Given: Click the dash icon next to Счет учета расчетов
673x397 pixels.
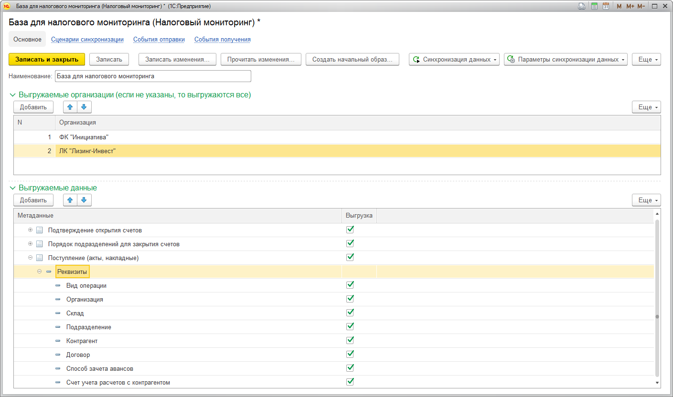Looking at the screenshot, I should (58, 382).
